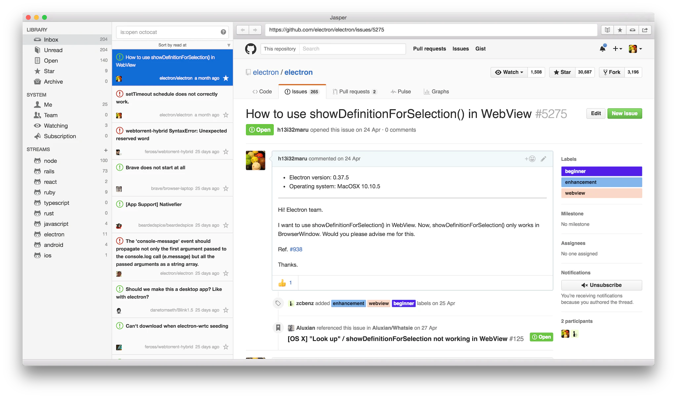The width and height of the screenshot is (677, 398).
Task: Open the plus create new dropdown
Action: (x=617, y=49)
